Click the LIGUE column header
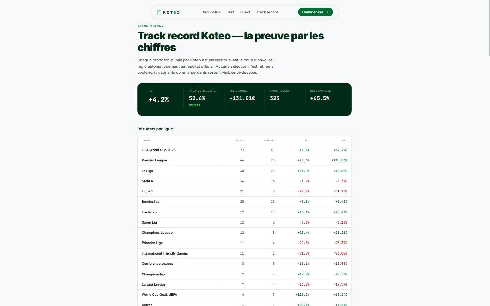The image size is (490, 306). [x=146, y=140]
